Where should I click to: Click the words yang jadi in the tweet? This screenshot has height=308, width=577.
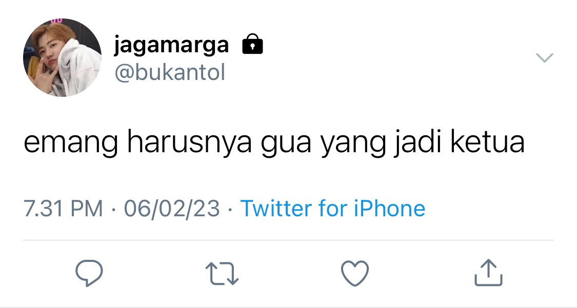[381, 143]
